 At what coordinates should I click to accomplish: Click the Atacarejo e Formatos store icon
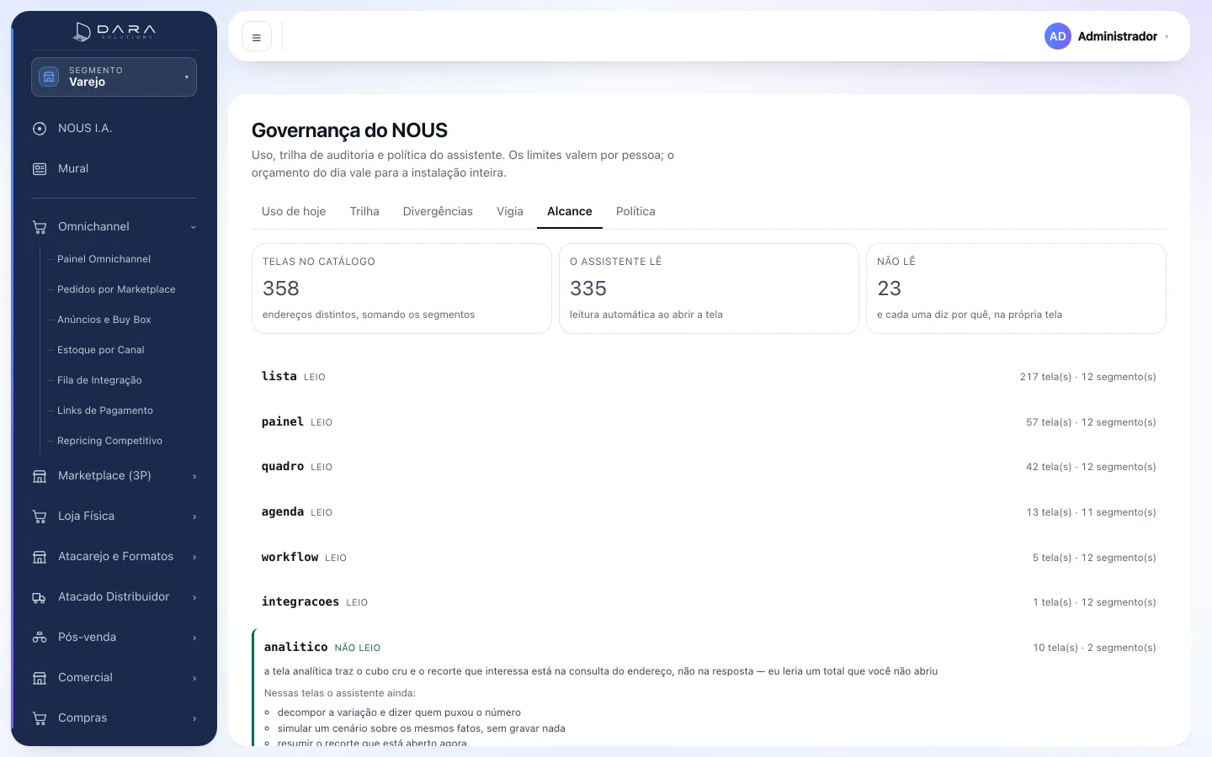tap(40, 557)
